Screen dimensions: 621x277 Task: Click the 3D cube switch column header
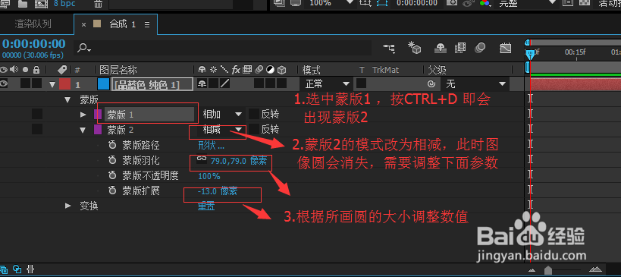(x=281, y=70)
